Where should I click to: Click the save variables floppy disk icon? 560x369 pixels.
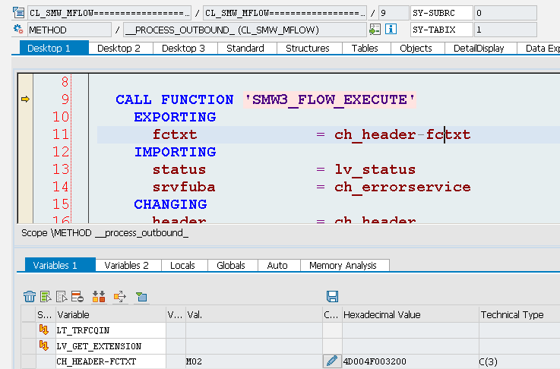click(332, 297)
